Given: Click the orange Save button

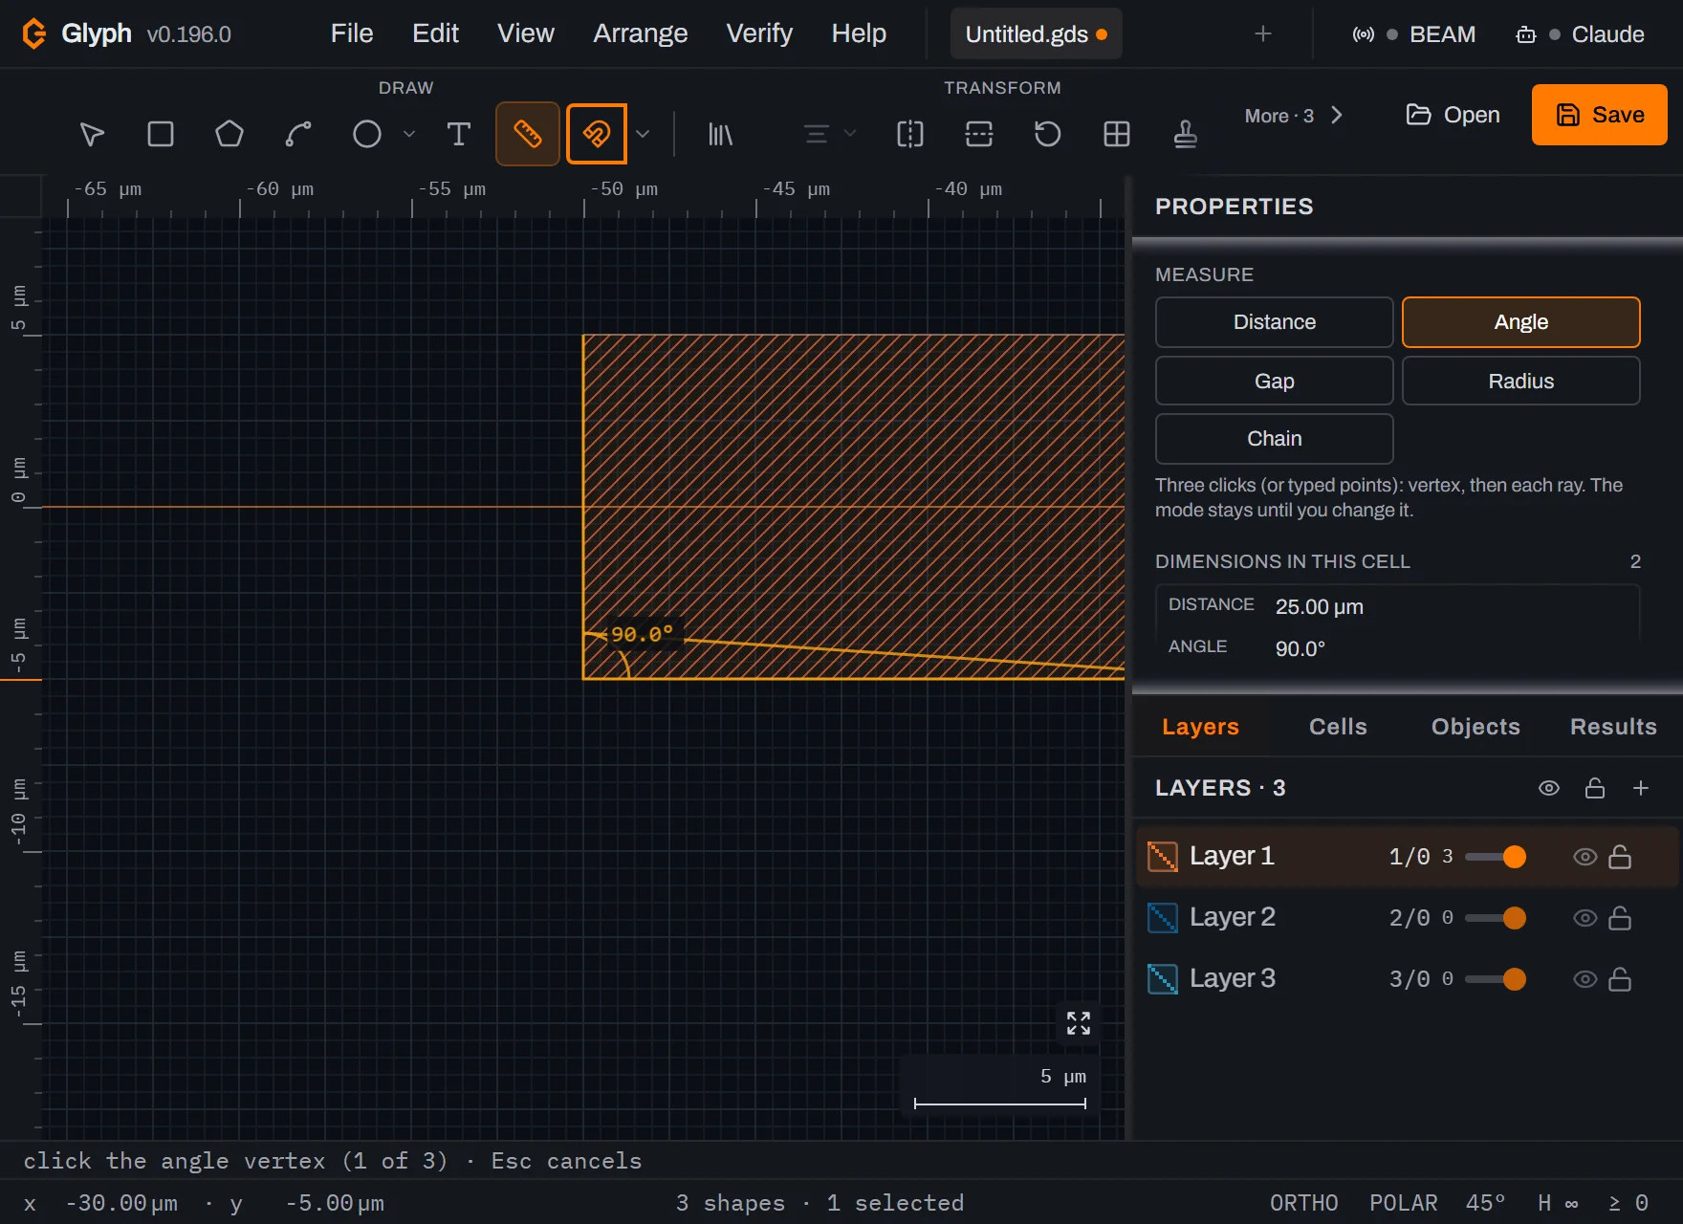Looking at the screenshot, I should (1599, 115).
